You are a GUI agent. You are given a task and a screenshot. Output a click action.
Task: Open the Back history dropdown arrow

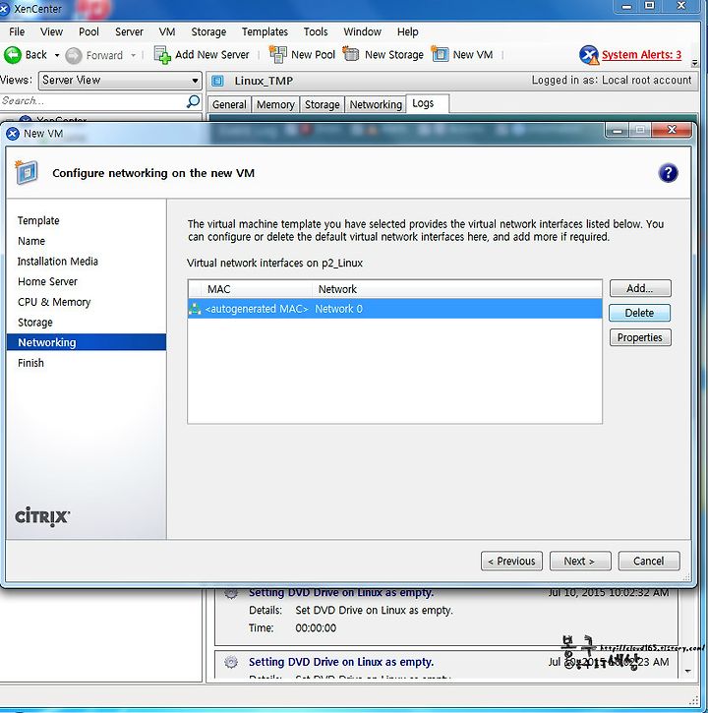[x=57, y=55]
